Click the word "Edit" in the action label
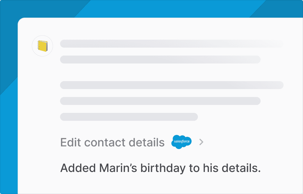Viewport: 303px width, 194px height. (70, 142)
